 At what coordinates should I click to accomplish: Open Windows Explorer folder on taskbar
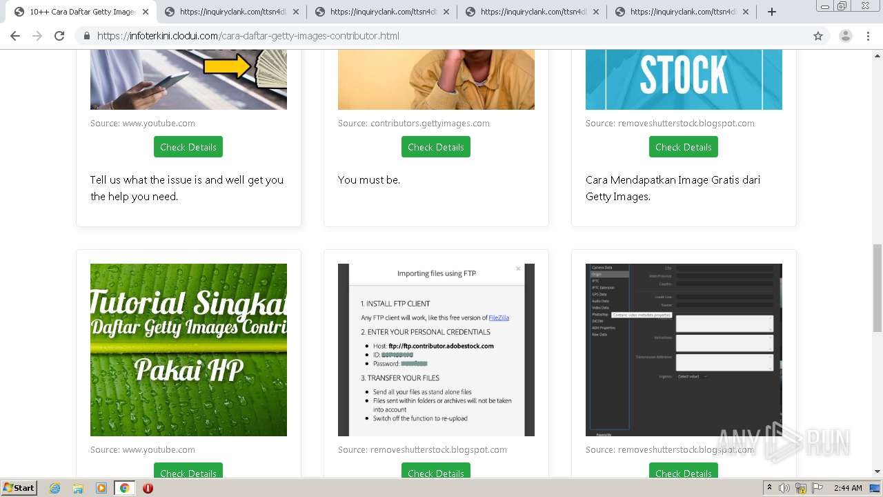(78, 488)
